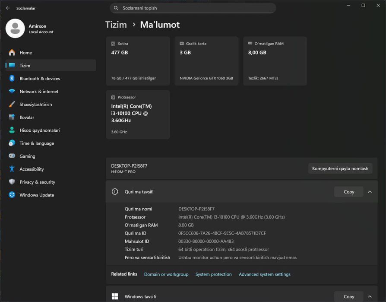Click the Time & language clock icon
This screenshot has height=302, width=386.
coord(12,143)
